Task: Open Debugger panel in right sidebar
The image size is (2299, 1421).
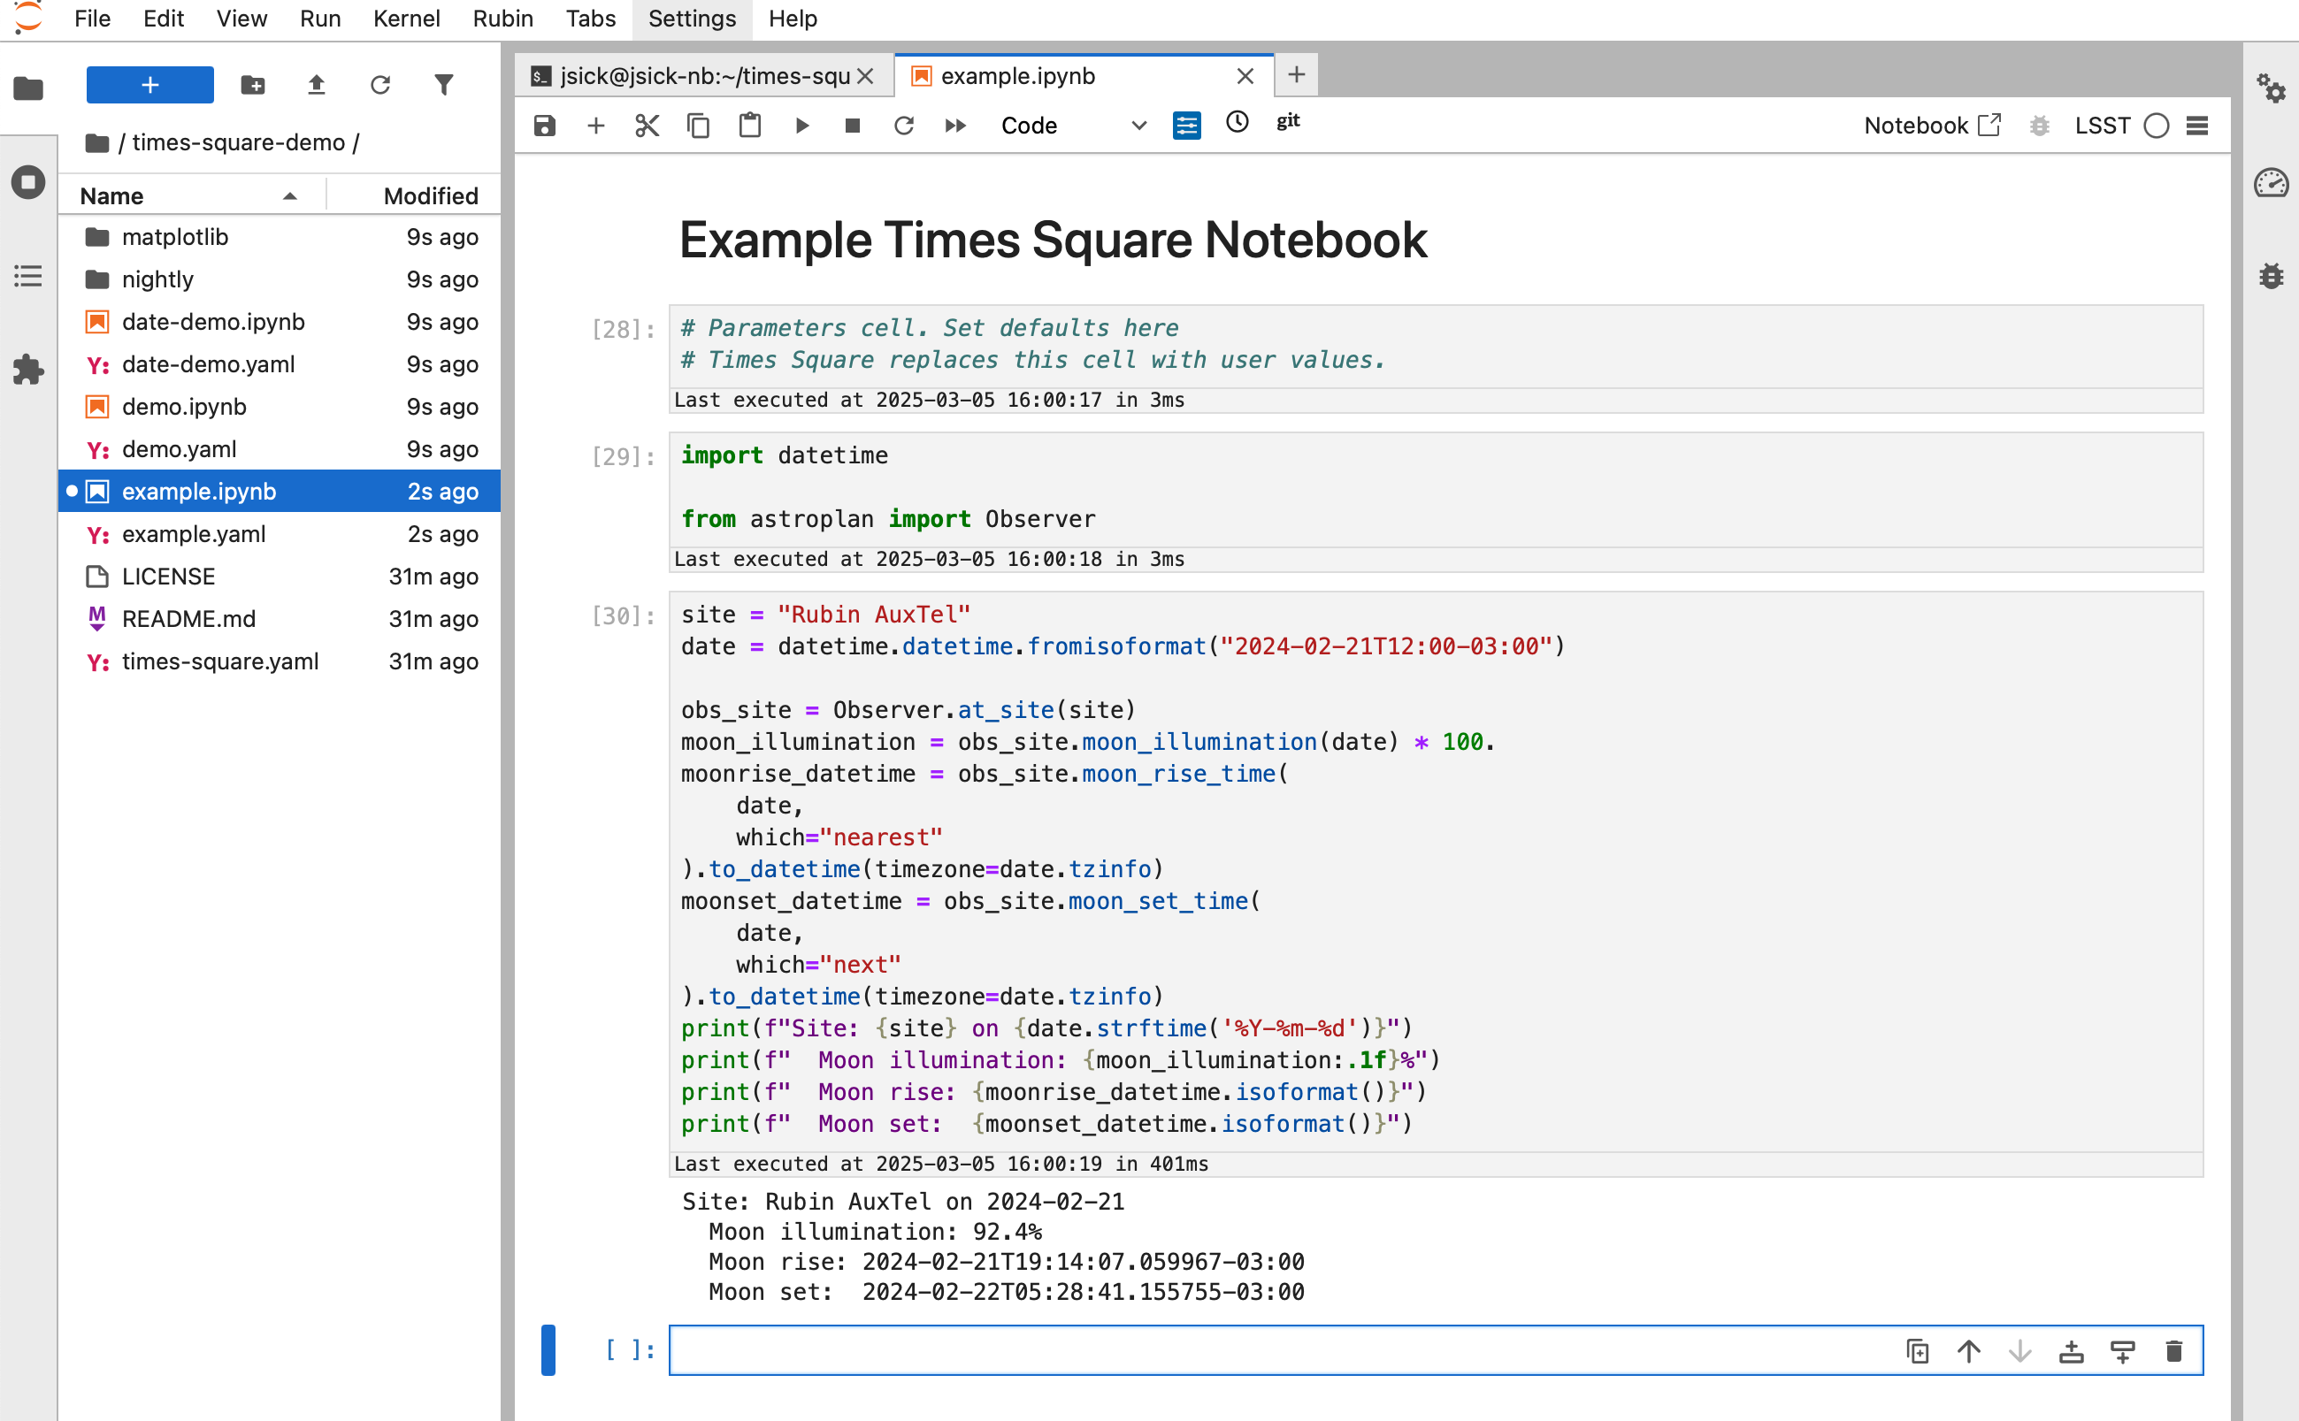Action: (2272, 276)
